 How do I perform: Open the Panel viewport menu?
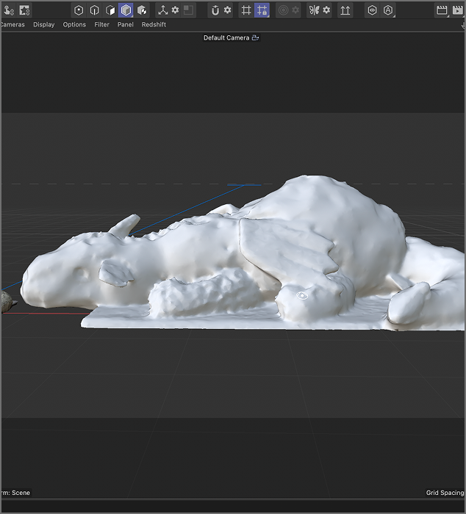coord(126,24)
